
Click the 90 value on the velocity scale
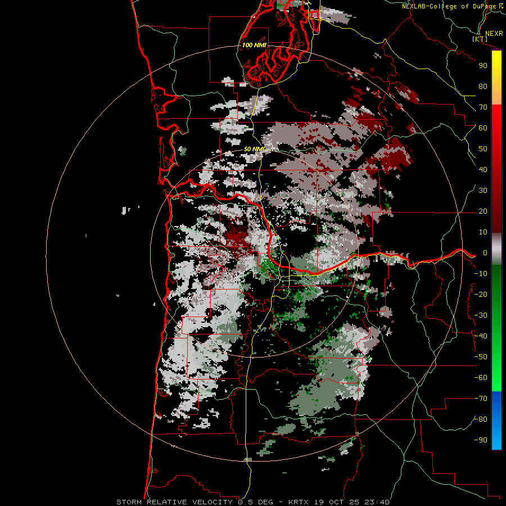click(483, 66)
